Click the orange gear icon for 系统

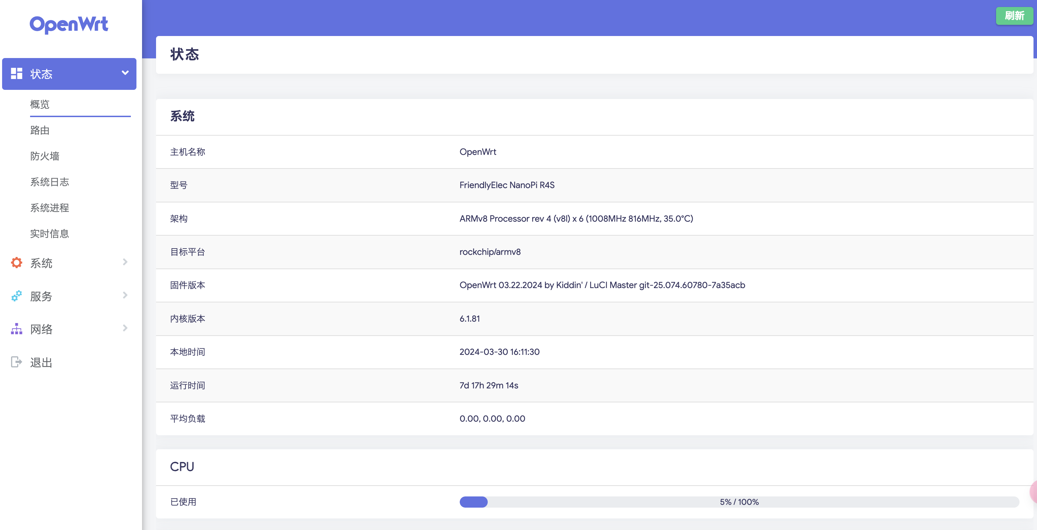point(16,263)
